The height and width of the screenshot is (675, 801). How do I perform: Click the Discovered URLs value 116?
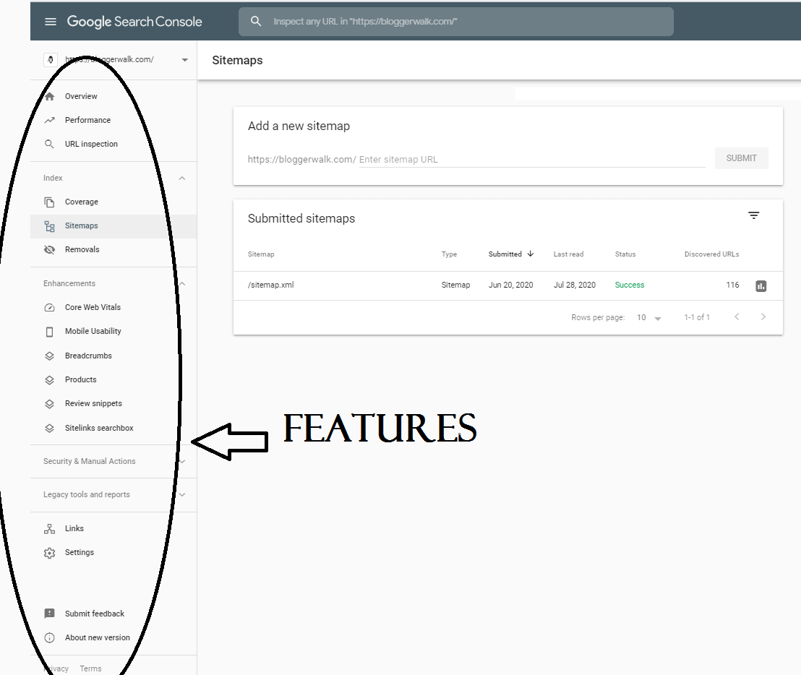732,285
